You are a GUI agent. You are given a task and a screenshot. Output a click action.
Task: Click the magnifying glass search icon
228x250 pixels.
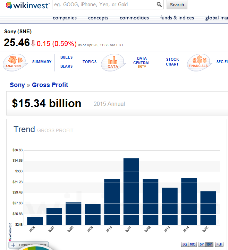[x=159, y=5]
